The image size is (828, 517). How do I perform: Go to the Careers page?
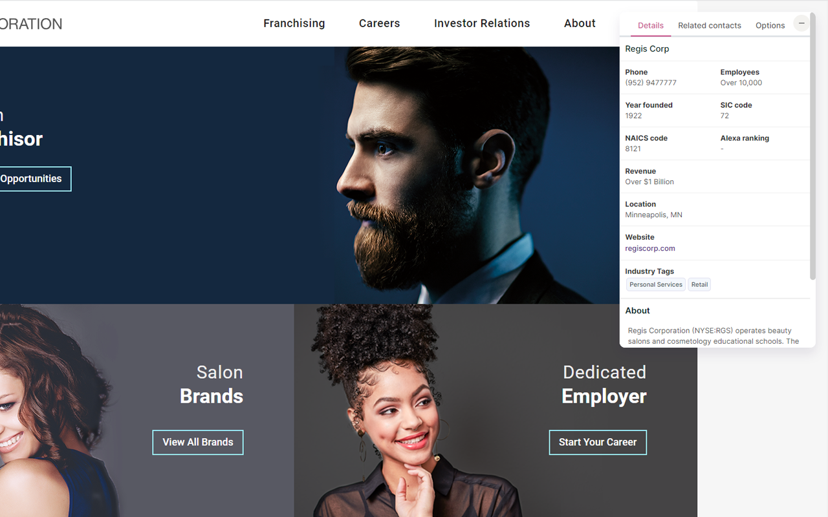[x=380, y=23]
